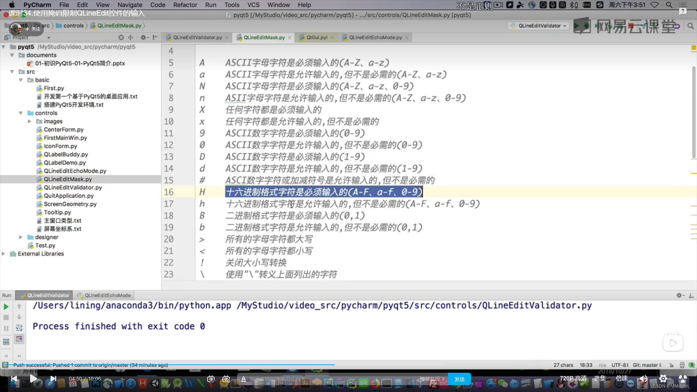Viewport: 697px width, 392px height.
Task: Open QLineEditValidator run configuration dropdown
Action: point(539,26)
